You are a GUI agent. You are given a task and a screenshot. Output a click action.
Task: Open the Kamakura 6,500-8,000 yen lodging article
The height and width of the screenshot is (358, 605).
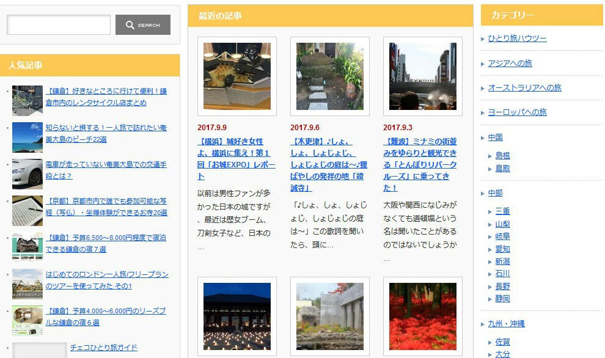point(106,243)
